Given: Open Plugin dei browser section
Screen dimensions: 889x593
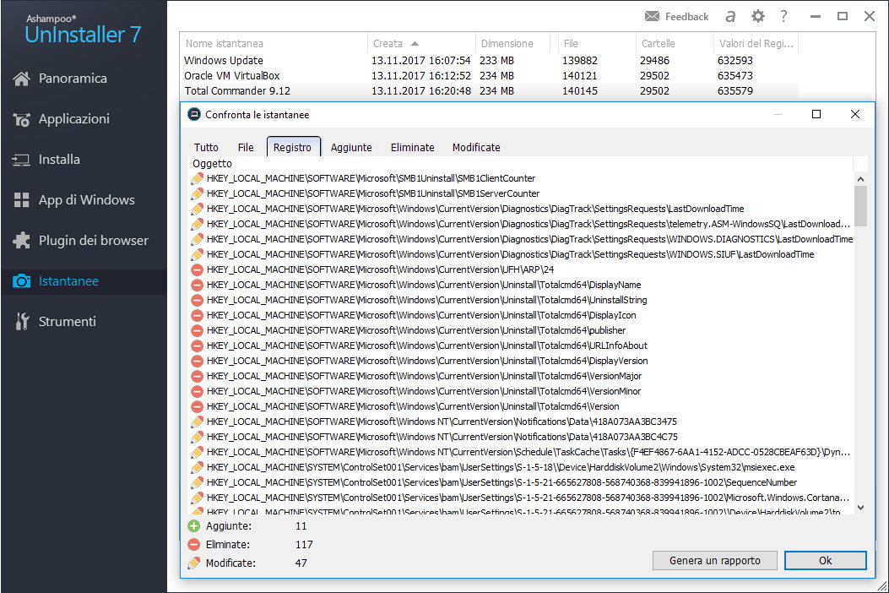Looking at the screenshot, I should point(93,241).
